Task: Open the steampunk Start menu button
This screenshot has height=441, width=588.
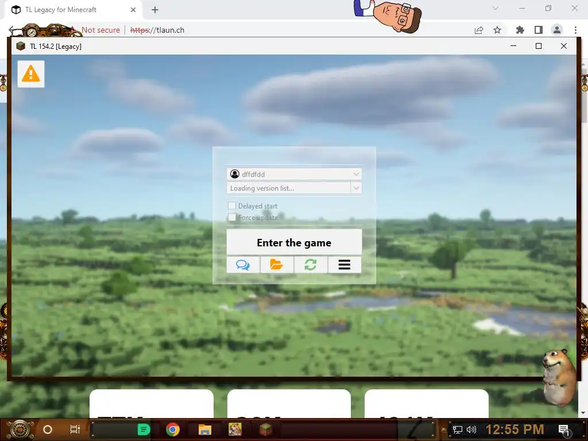Action: 20,430
